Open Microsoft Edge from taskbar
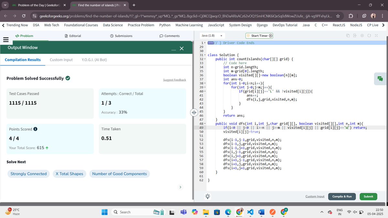388x218 pixels. coord(228,212)
